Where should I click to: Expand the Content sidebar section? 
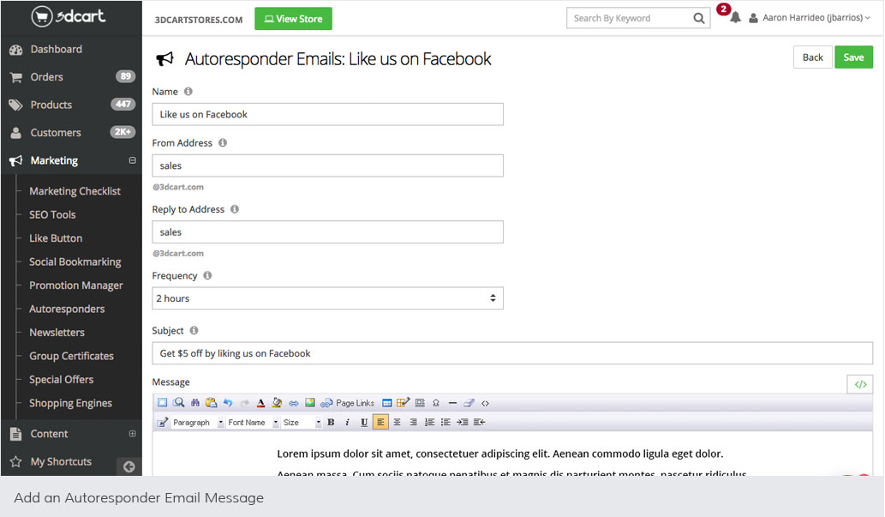pos(132,434)
